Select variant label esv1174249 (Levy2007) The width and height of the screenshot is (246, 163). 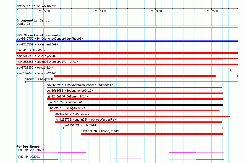pos(72,114)
